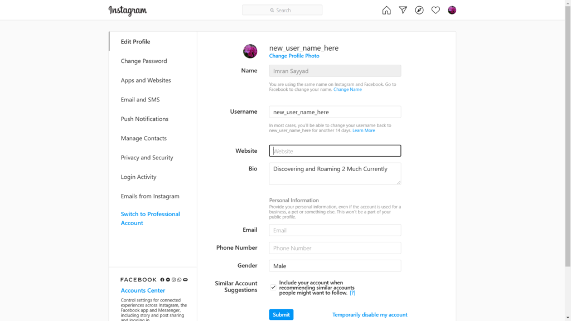Focus the Username input field
The image size is (571, 321).
click(335, 111)
